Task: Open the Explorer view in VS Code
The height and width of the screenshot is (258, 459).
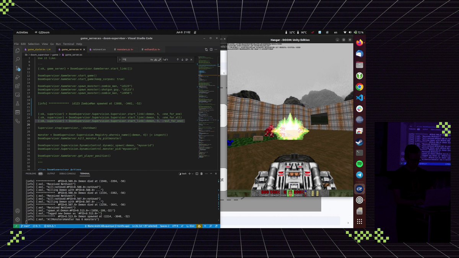Action: pyautogui.click(x=18, y=50)
